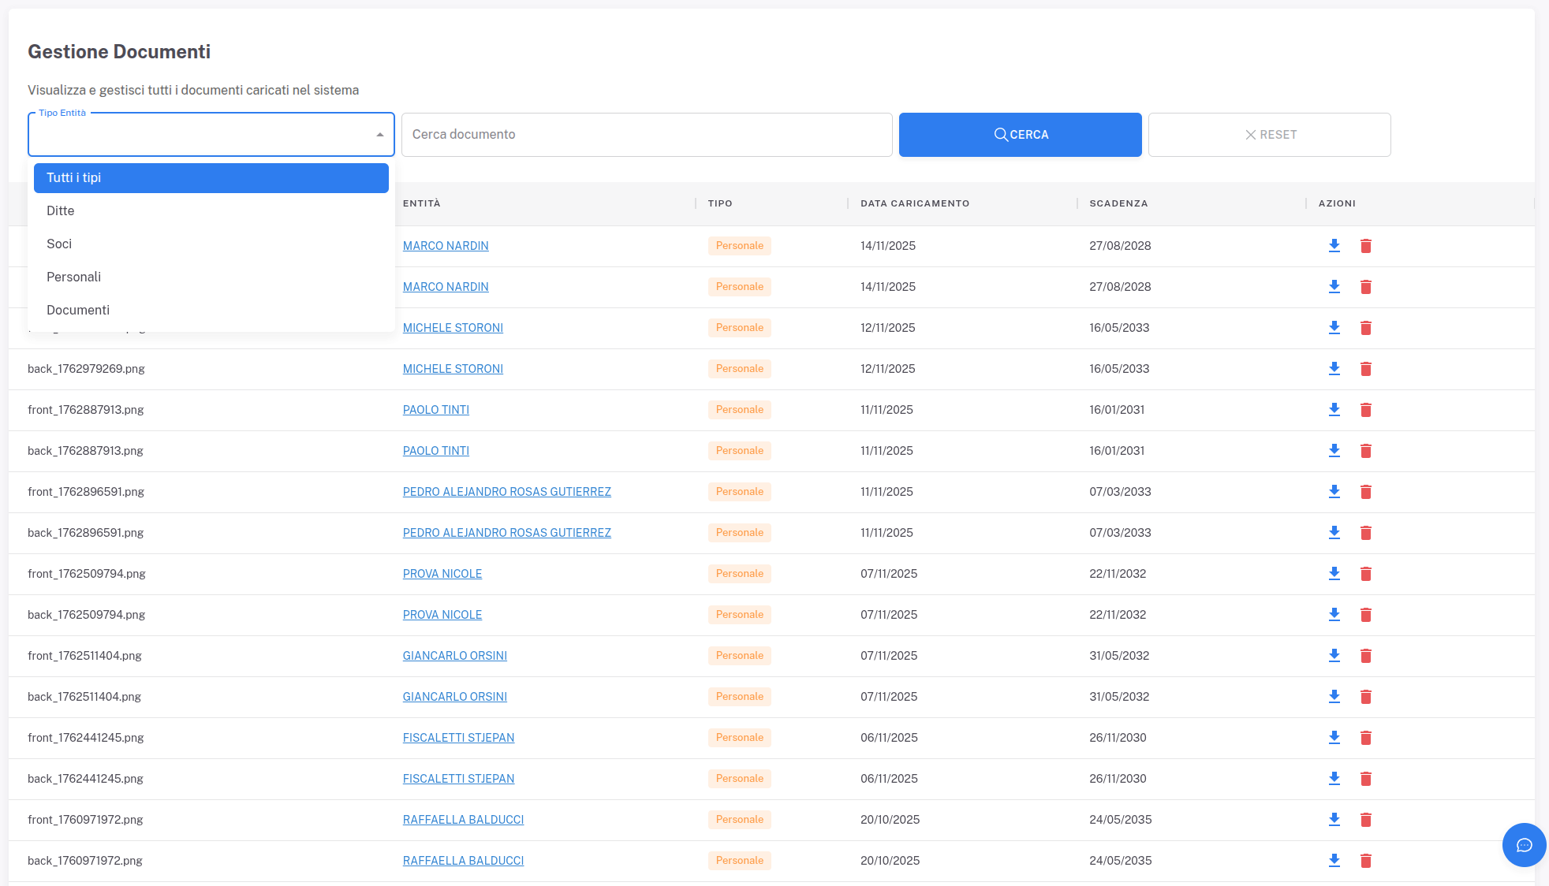The width and height of the screenshot is (1549, 886).
Task: Delete back_1762887913.png with trash icon
Action: (x=1365, y=451)
